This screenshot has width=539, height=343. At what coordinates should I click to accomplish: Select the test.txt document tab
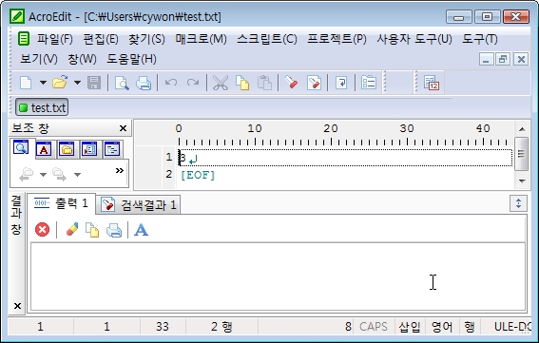click(x=42, y=107)
